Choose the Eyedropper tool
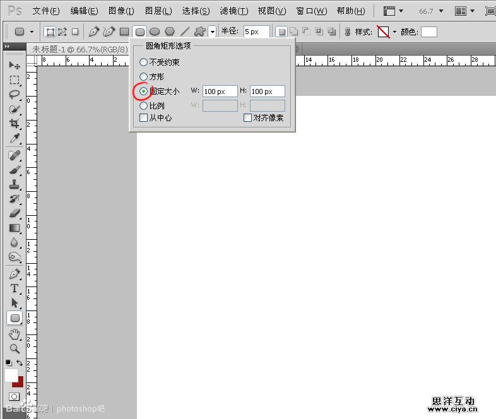The width and height of the screenshot is (496, 419). [x=15, y=139]
